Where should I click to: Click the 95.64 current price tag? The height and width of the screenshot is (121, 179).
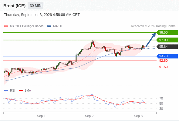(167, 47)
